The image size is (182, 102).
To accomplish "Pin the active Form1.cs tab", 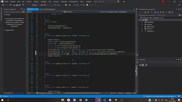I will pos(35,9).
